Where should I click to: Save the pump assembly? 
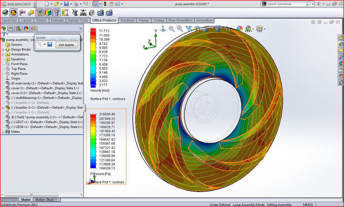[66, 4]
